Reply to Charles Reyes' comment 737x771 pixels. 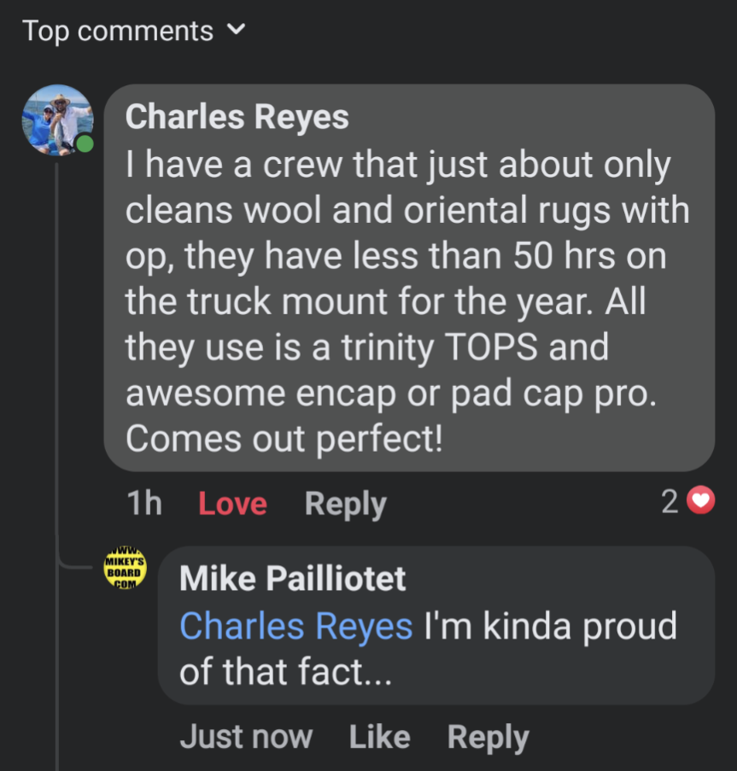[345, 503]
